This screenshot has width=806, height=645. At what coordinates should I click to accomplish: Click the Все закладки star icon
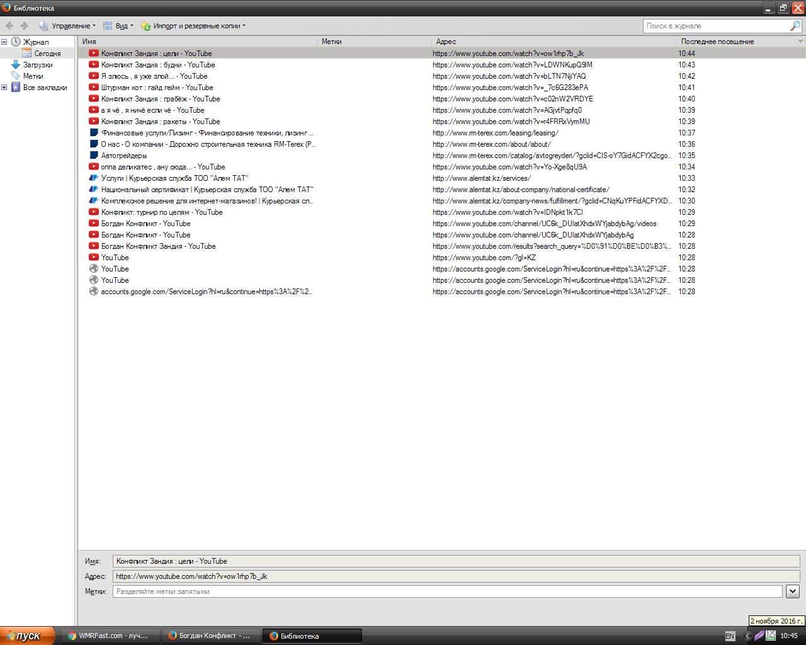pyautogui.click(x=16, y=87)
